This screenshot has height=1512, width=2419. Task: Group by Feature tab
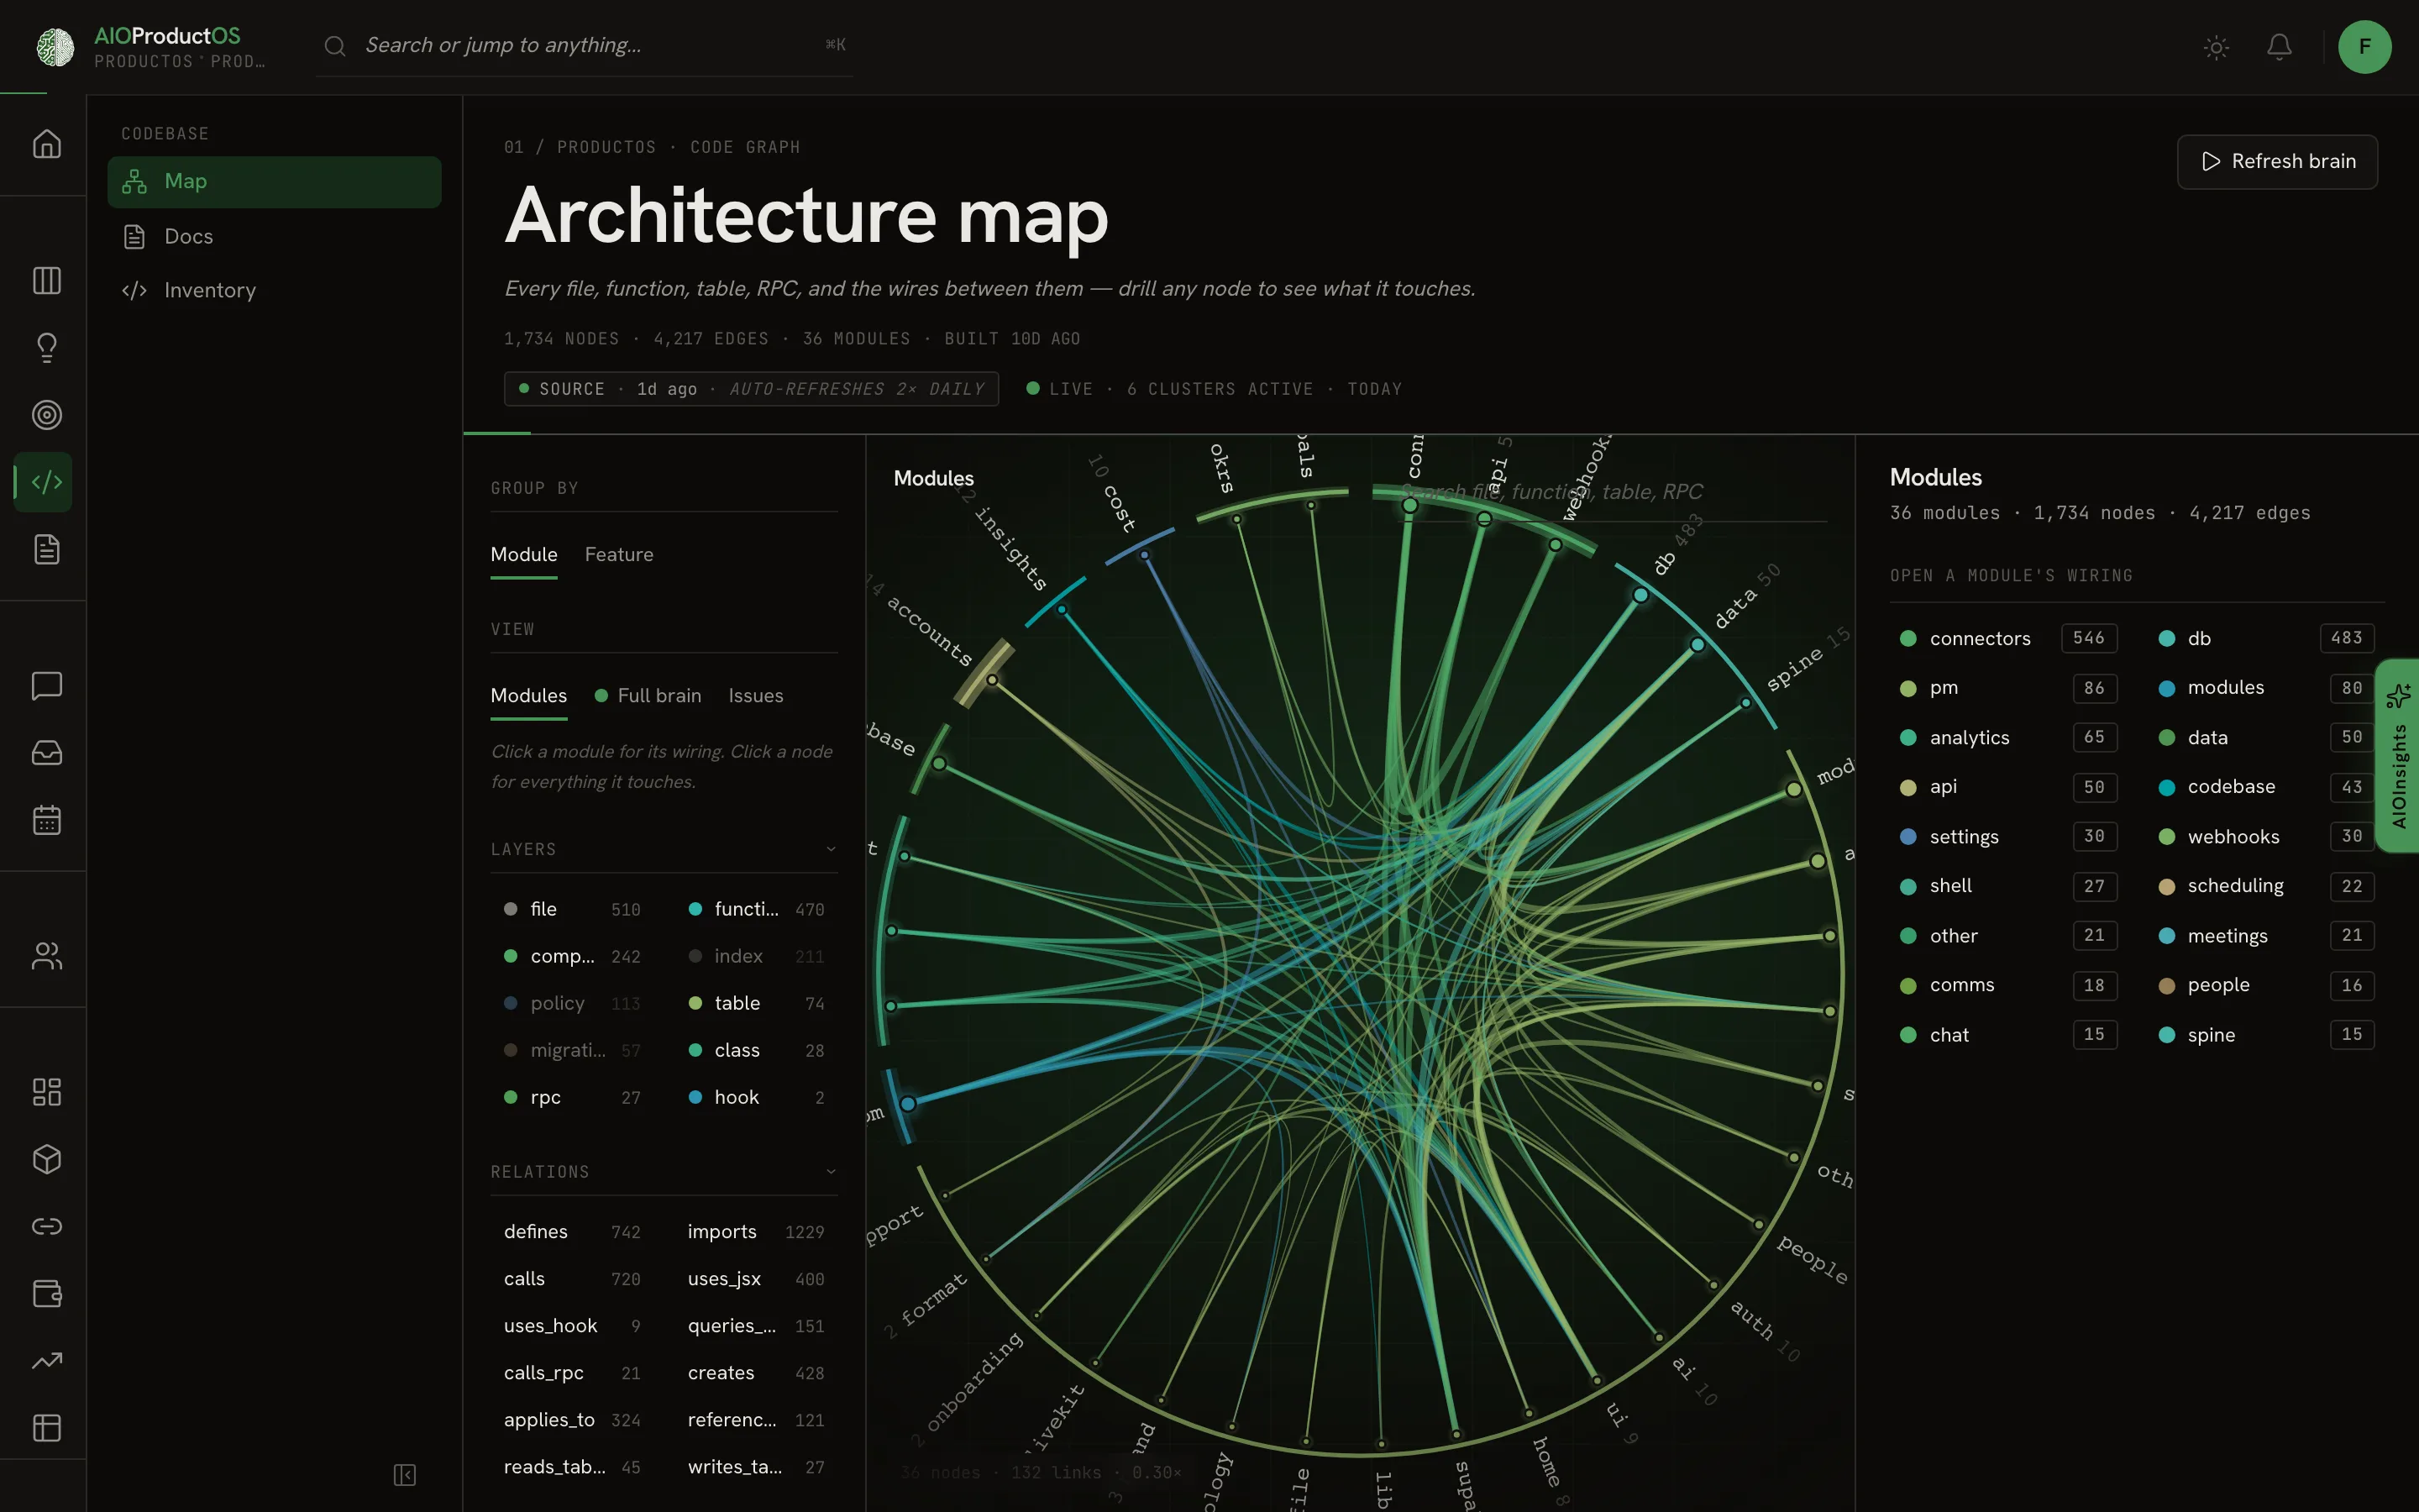click(x=619, y=555)
